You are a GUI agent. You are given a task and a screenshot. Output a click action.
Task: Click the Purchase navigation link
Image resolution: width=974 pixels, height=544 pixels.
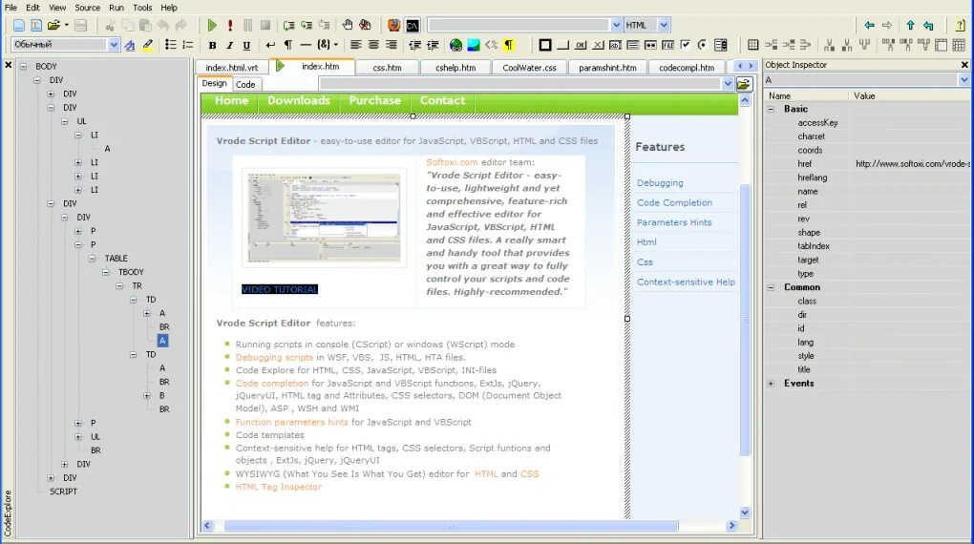pyautogui.click(x=374, y=100)
